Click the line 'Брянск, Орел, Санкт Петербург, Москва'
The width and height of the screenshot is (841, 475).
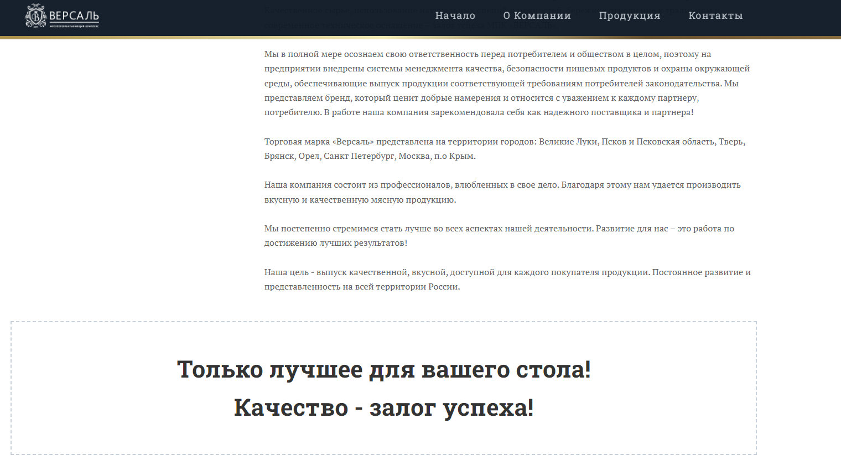pyautogui.click(x=370, y=156)
